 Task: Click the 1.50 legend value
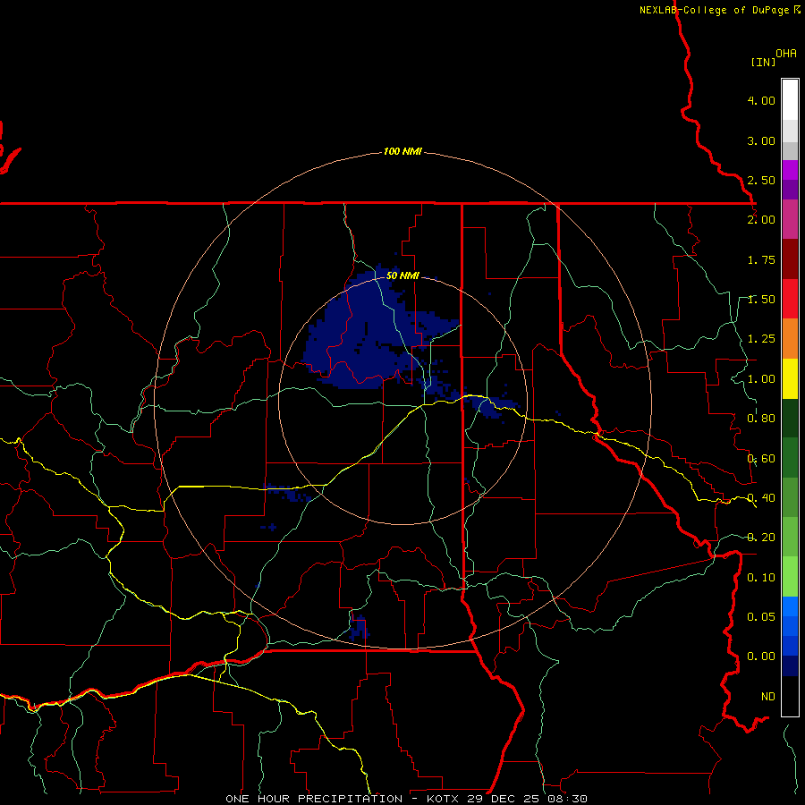[761, 300]
